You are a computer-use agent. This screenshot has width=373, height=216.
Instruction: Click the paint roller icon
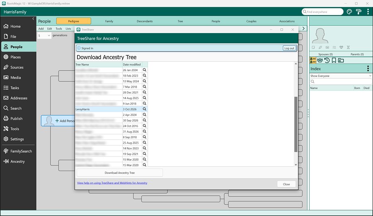pyautogui.click(x=358, y=12)
